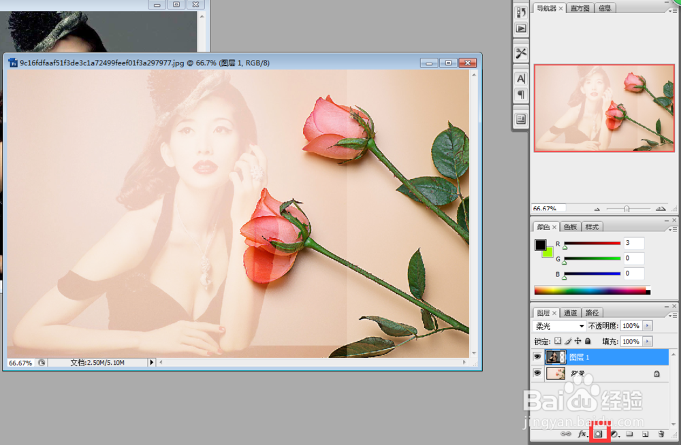Open the Layer Comps panel icon

point(521,119)
